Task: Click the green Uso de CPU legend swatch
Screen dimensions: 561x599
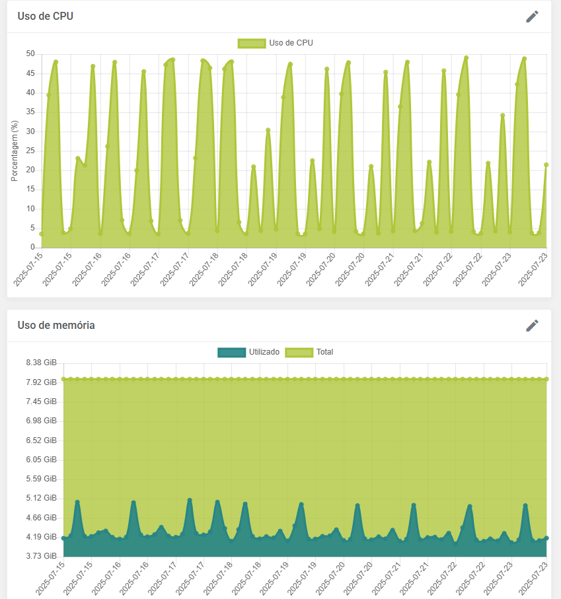Action: pyautogui.click(x=251, y=43)
